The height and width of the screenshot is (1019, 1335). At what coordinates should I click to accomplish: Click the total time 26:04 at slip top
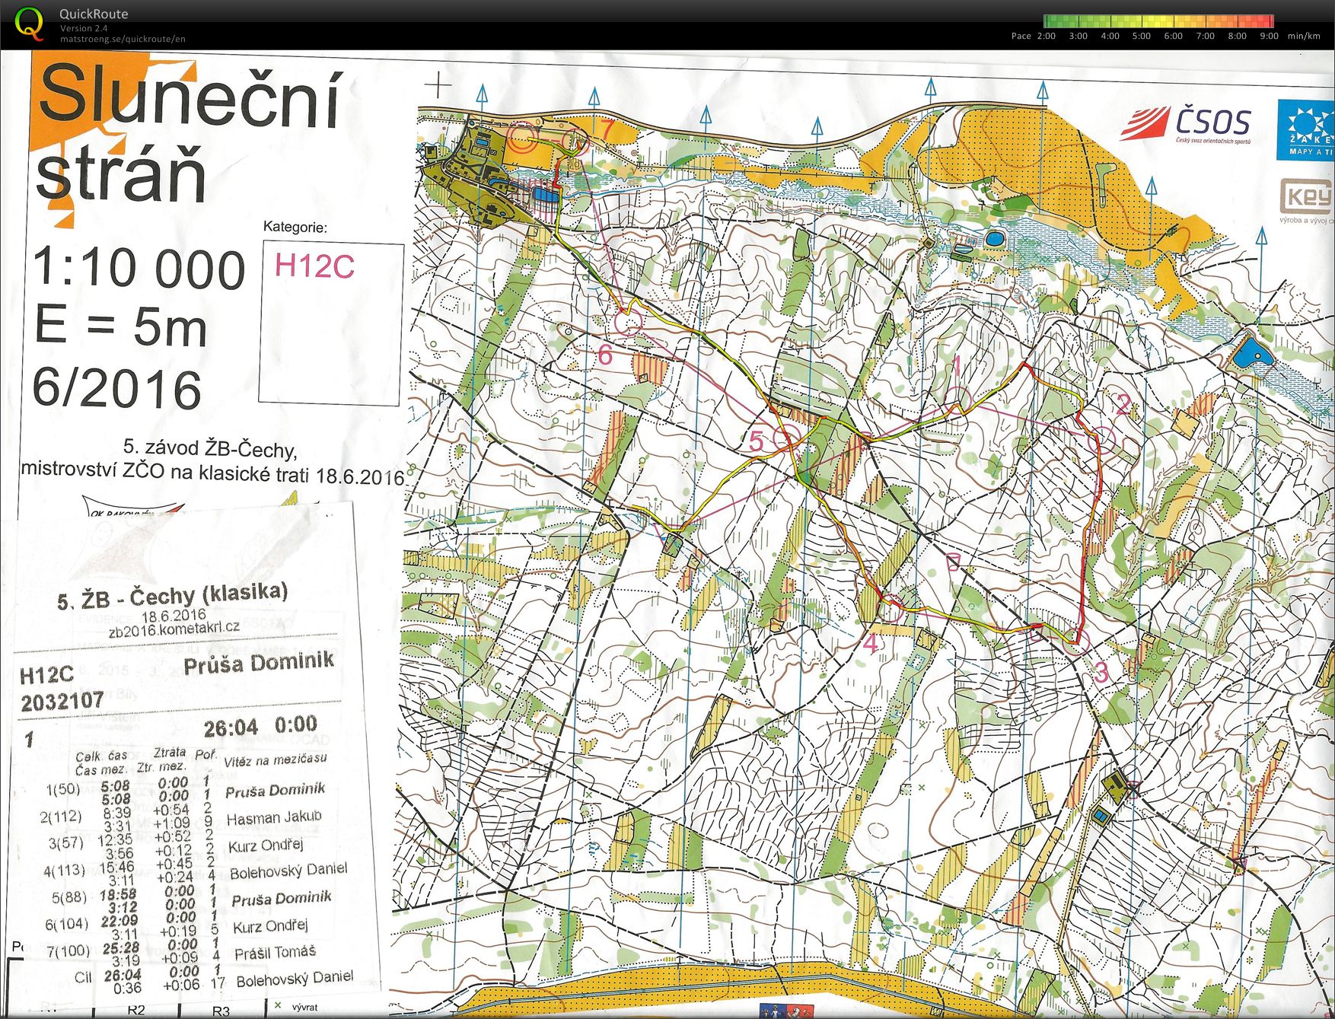(x=231, y=728)
